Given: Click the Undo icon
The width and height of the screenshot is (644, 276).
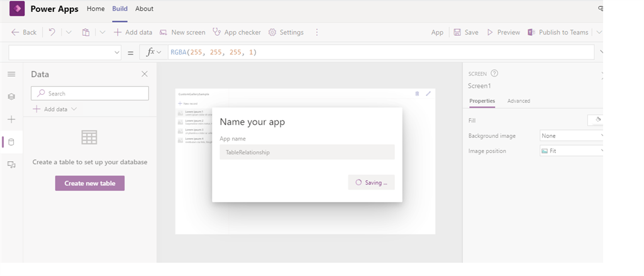Looking at the screenshot, I should pyautogui.click(x=52, y=32).
